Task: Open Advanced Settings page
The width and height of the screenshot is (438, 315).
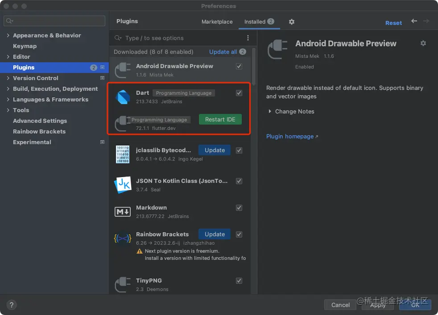Action: pos(40,121)
